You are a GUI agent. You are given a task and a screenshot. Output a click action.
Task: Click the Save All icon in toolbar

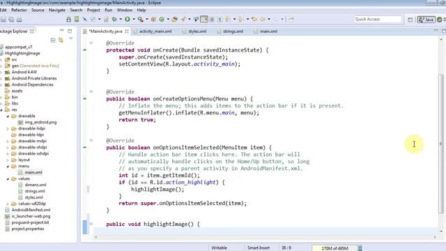[11, 20]
